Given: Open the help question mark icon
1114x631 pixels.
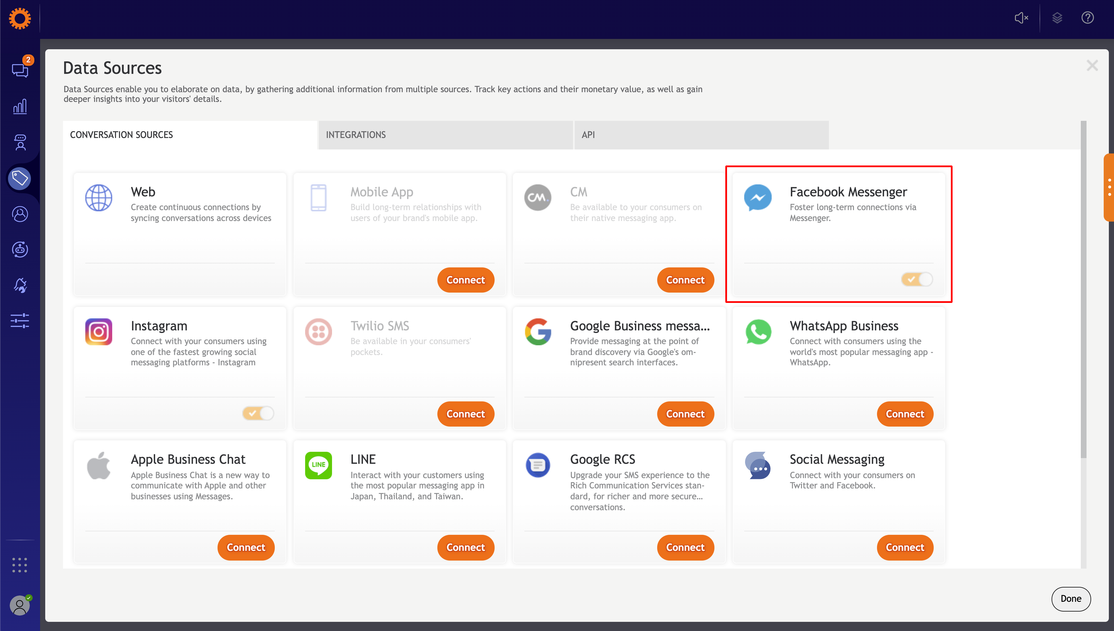Looking at the screenshot, I should point(1088,18).
